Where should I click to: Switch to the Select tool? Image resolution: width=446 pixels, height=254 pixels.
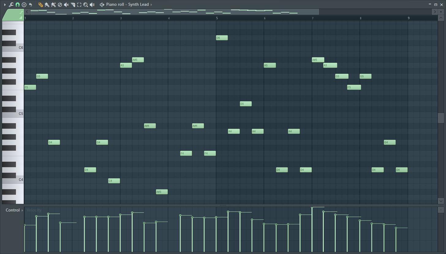(x=79, y=4)
